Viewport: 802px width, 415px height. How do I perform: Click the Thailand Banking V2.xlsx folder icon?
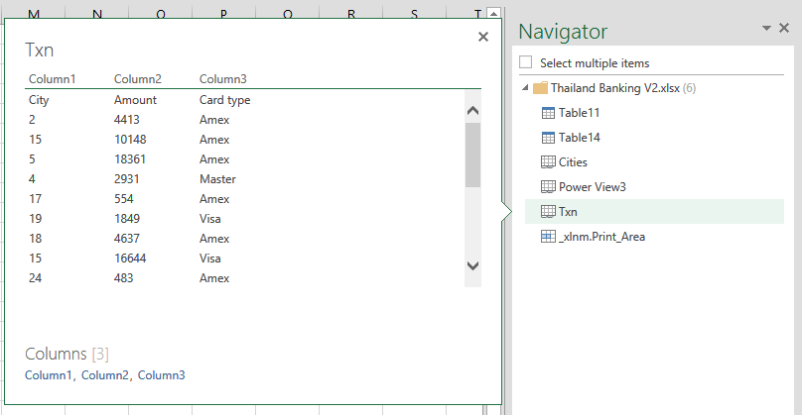point(540,88)
